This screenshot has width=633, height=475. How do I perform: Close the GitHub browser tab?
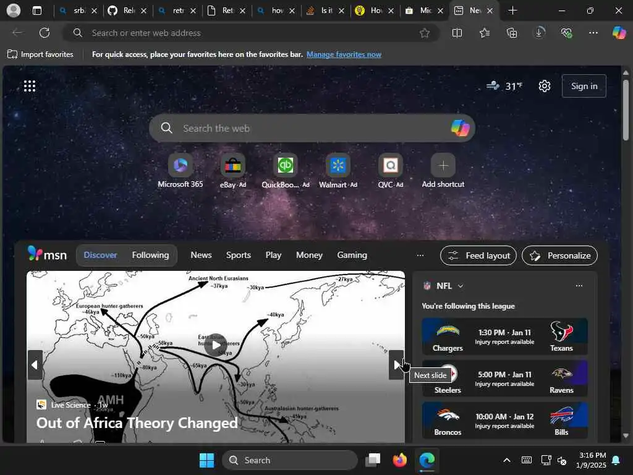coord(143,11)
